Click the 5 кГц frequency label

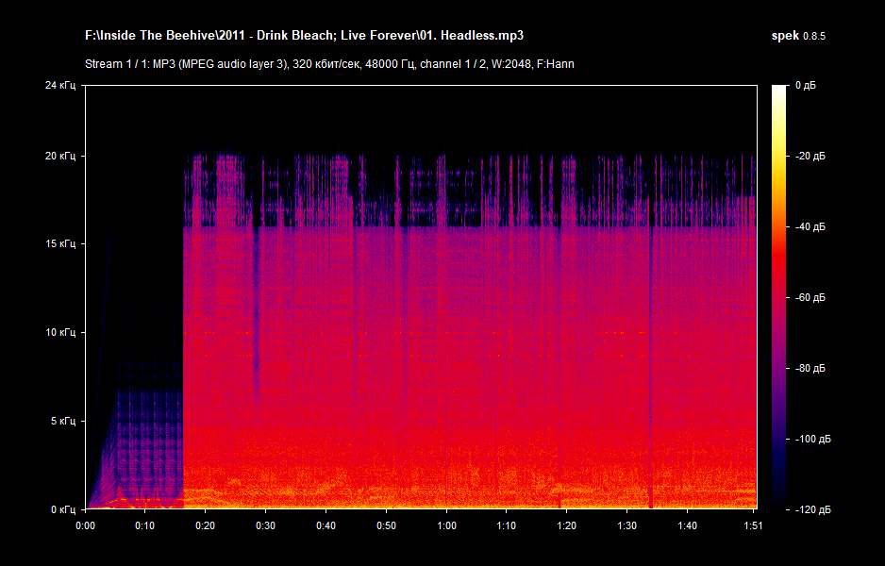click(62, 421)
